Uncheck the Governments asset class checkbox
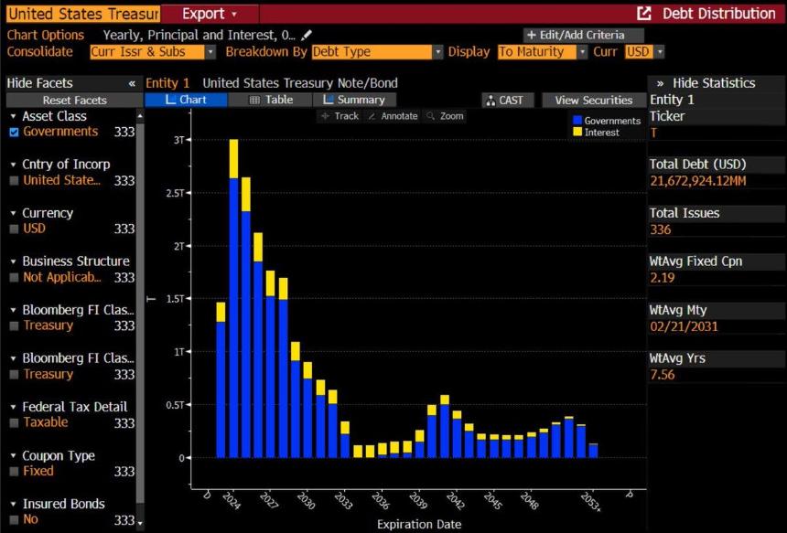787x533 pixels. pos(14,132)
